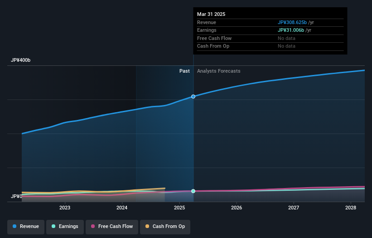The width and height of the screenshot is (372, 238).
Task: Click the 2023 x-axis label
Action: coord(65,208)
